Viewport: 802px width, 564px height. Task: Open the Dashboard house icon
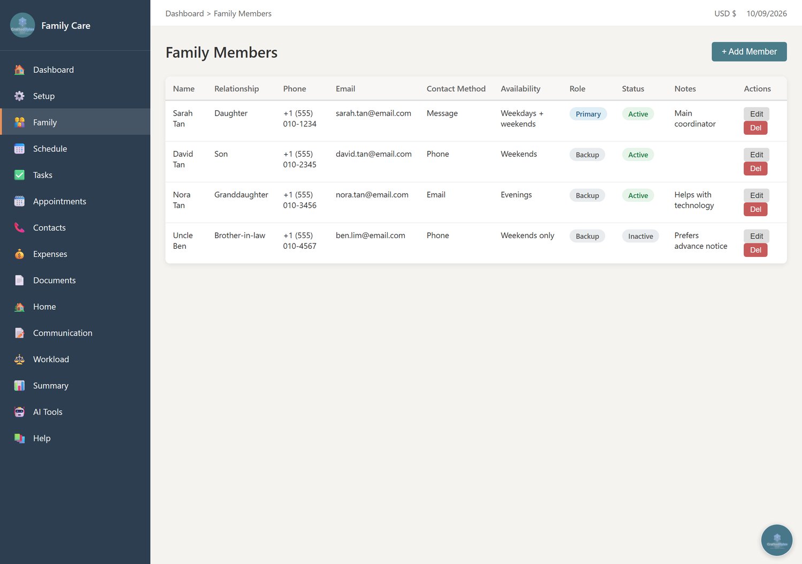(x=19, y=70)
